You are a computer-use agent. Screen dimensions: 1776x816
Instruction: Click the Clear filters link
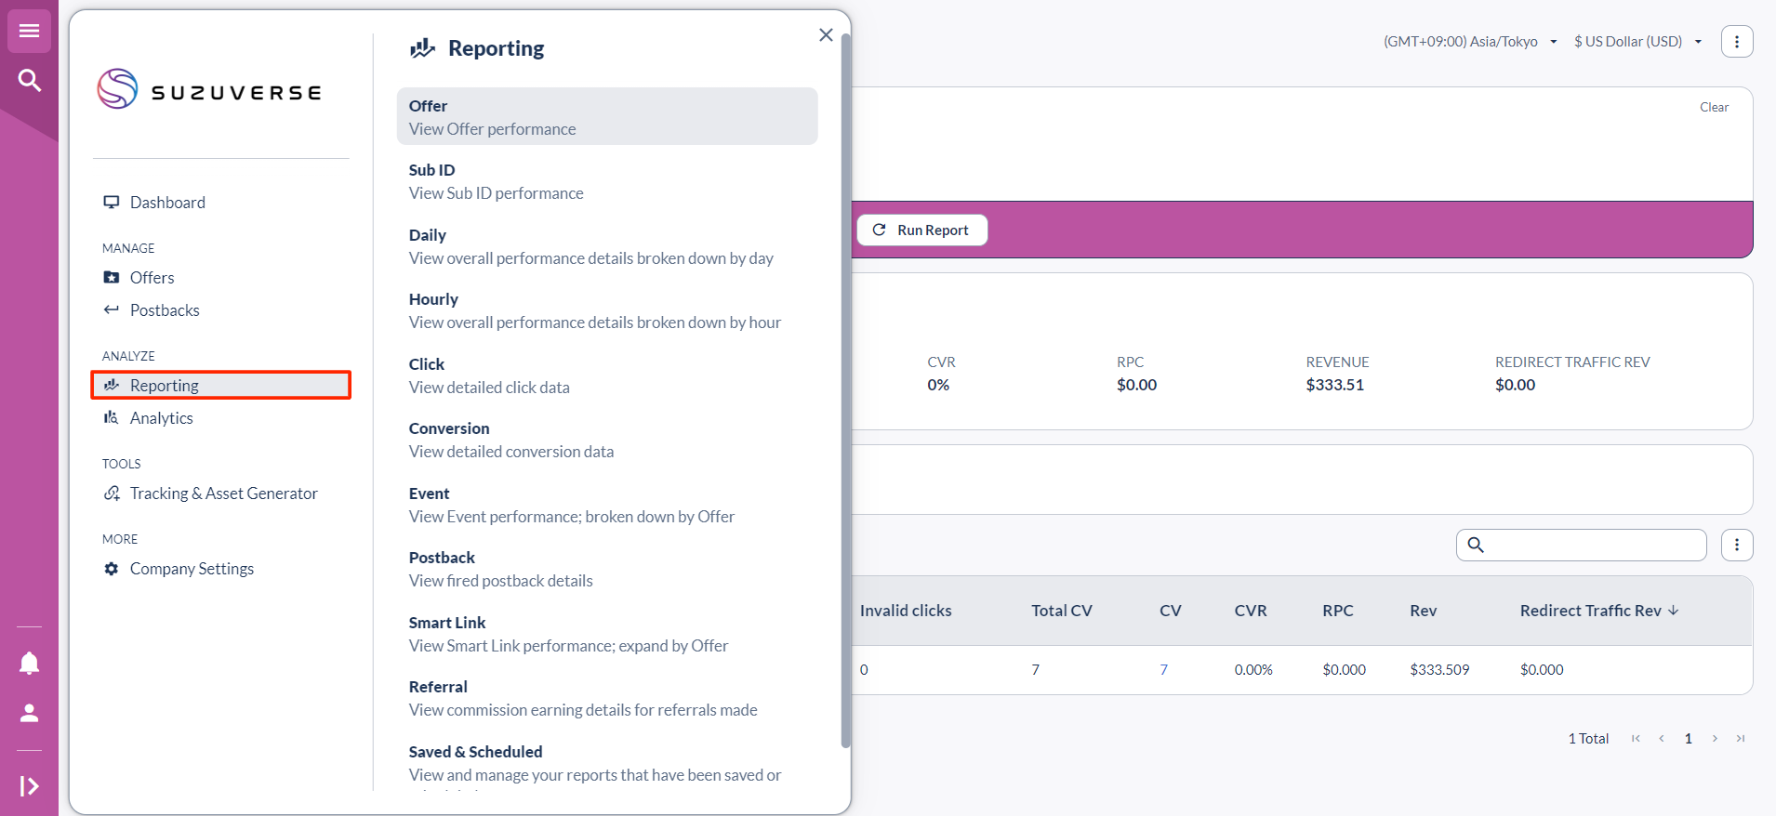click(x=1714, y=108)
